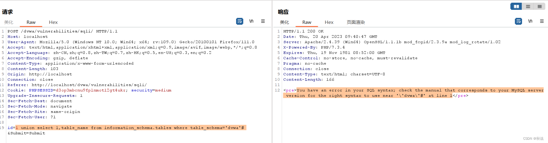
Task: Click the highlighted SQL syntax error message
Action: click(x=413, y=93)
